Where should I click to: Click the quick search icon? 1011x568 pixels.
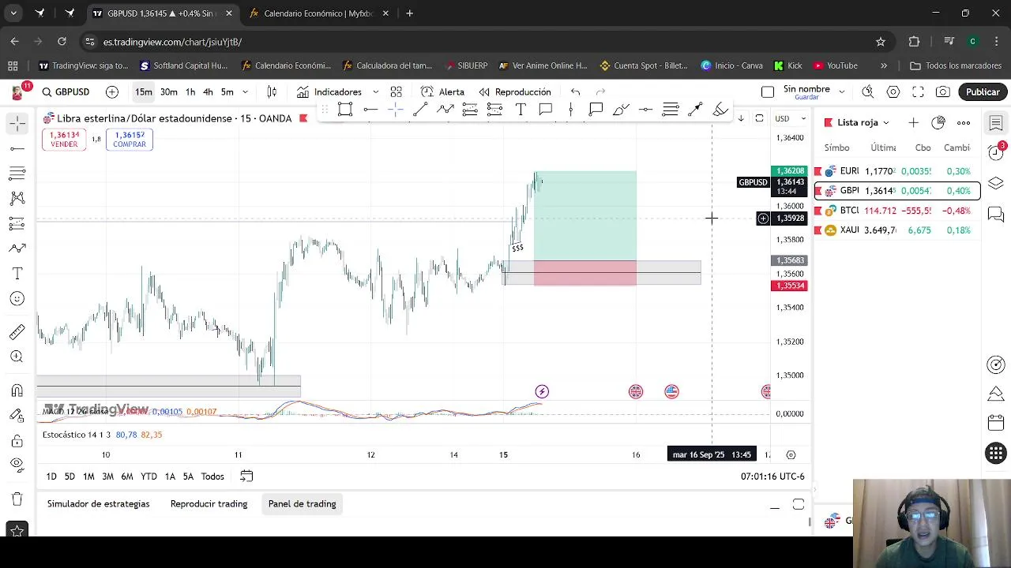coord(868,92)
